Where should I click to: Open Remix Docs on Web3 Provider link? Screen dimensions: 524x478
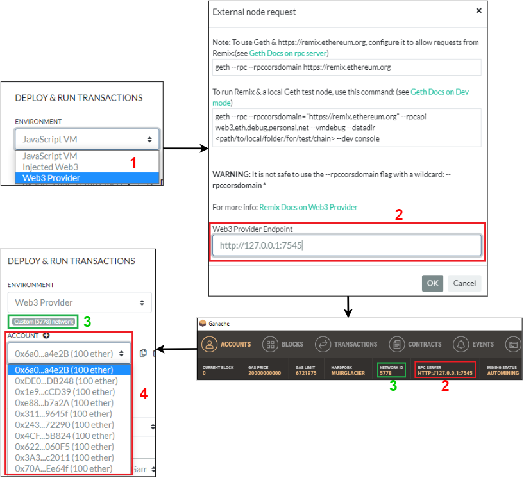[308, 208]
